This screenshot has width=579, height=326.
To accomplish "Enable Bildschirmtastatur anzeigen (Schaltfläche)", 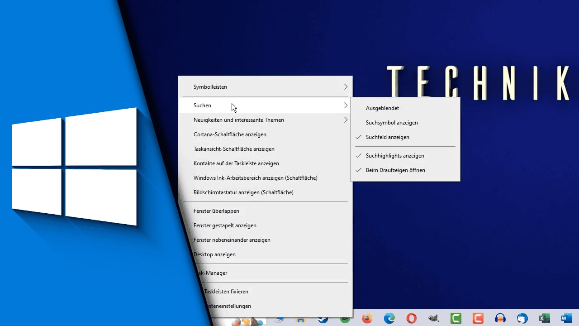I will [x=265, y=192].
